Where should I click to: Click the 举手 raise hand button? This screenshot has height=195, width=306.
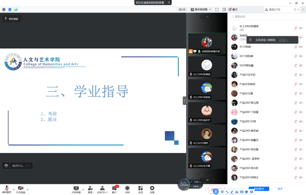(x=280, y=189)
